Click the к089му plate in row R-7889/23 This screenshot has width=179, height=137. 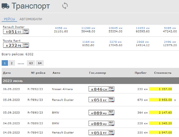tap(101, 123)
